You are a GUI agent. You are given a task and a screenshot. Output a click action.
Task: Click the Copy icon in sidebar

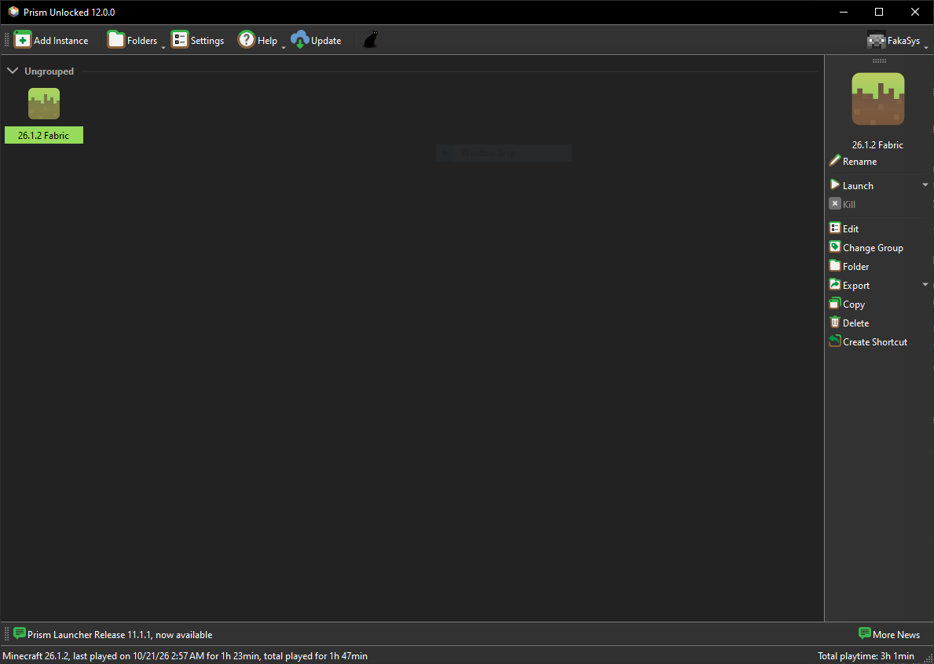point(834,304)
